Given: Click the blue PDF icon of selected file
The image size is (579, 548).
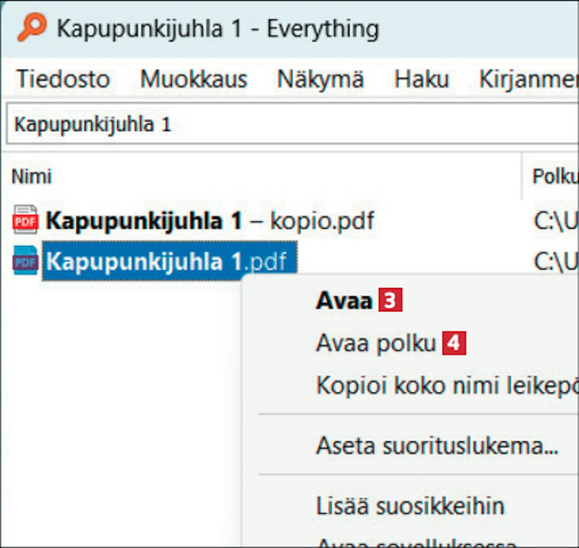Looking at the screenshot, I should (25, 261).
